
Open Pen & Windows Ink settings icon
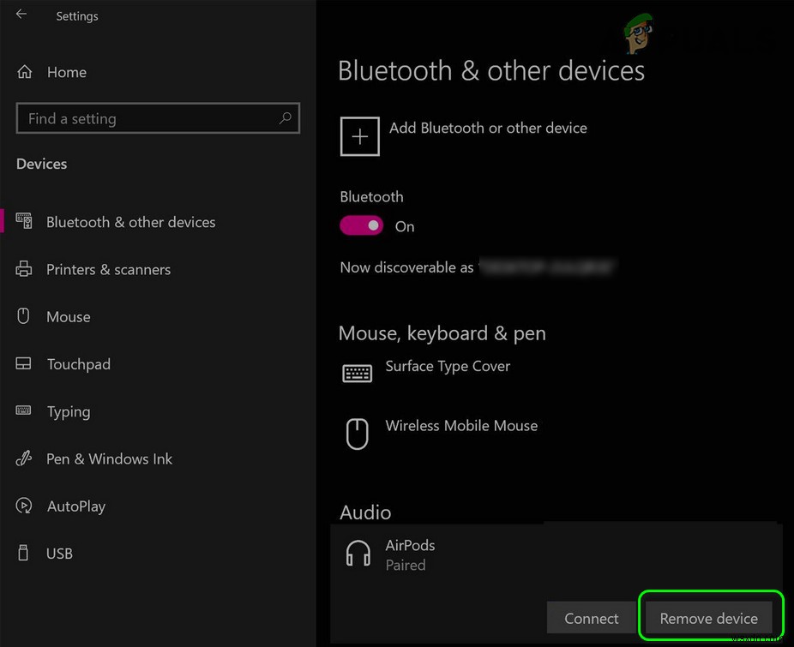point(24,458)
